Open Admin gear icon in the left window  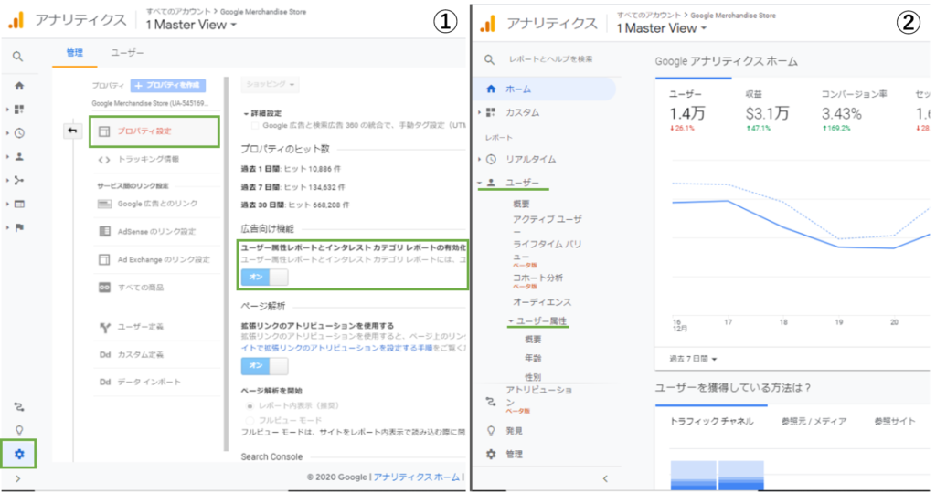(19, 455)
